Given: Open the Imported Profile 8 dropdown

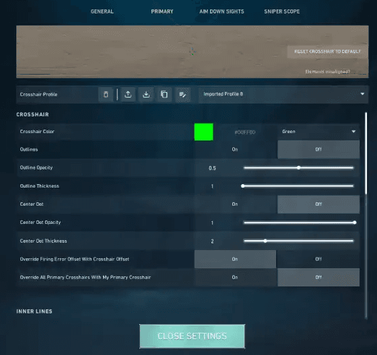Looking at the screenshot, I should 283,94.
